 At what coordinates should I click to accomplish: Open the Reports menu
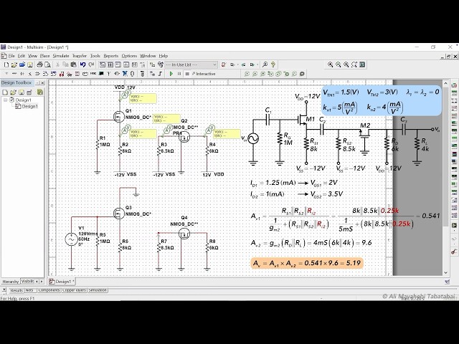[x=111, y=56]
